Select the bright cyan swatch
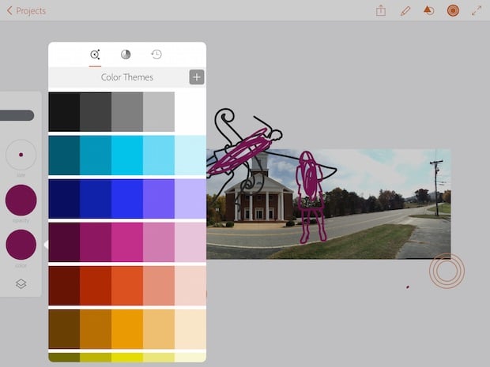Image resolution: width=490 pixels, height=367 pixels. pos(127,155)
